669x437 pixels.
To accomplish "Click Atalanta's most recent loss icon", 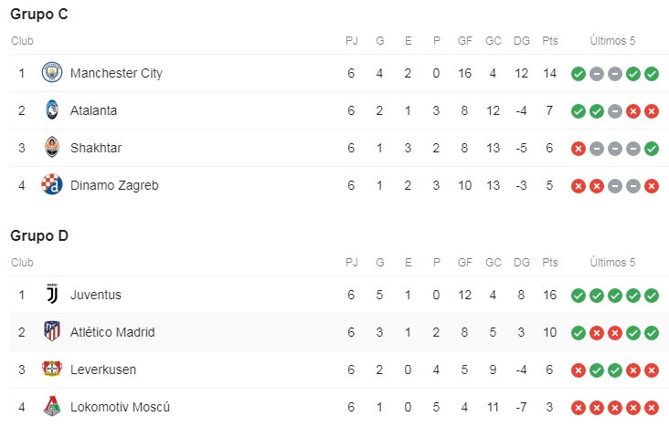I will click(x=652, y=110).
